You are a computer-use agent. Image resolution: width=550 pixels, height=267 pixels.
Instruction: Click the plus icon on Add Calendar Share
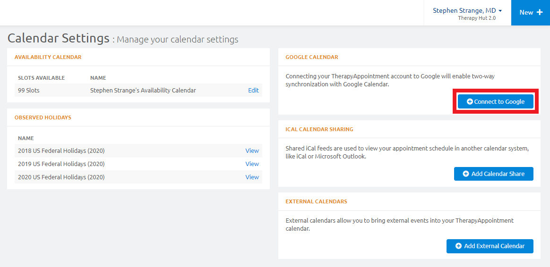tap(466, 174)
